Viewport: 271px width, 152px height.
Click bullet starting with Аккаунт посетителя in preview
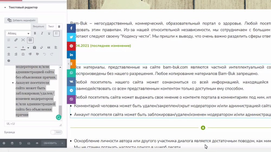click(172, 115)
